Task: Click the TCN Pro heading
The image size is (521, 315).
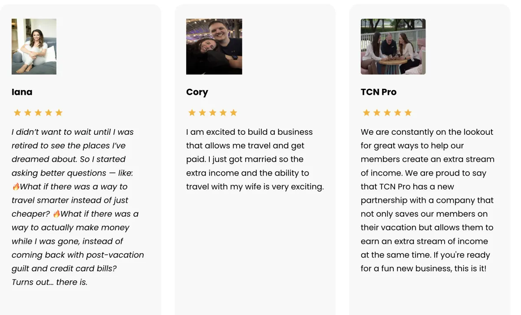Action: 379,92
